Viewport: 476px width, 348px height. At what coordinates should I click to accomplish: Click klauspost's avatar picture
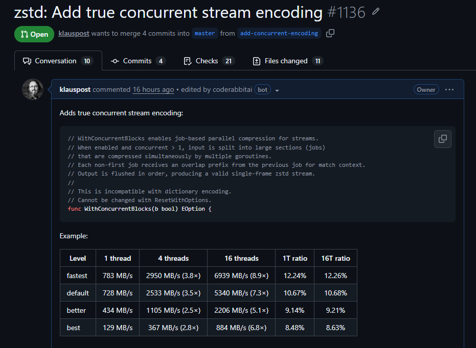coord(33,89)
